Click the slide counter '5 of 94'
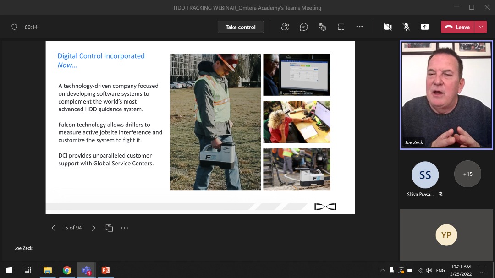 [73, 228]
